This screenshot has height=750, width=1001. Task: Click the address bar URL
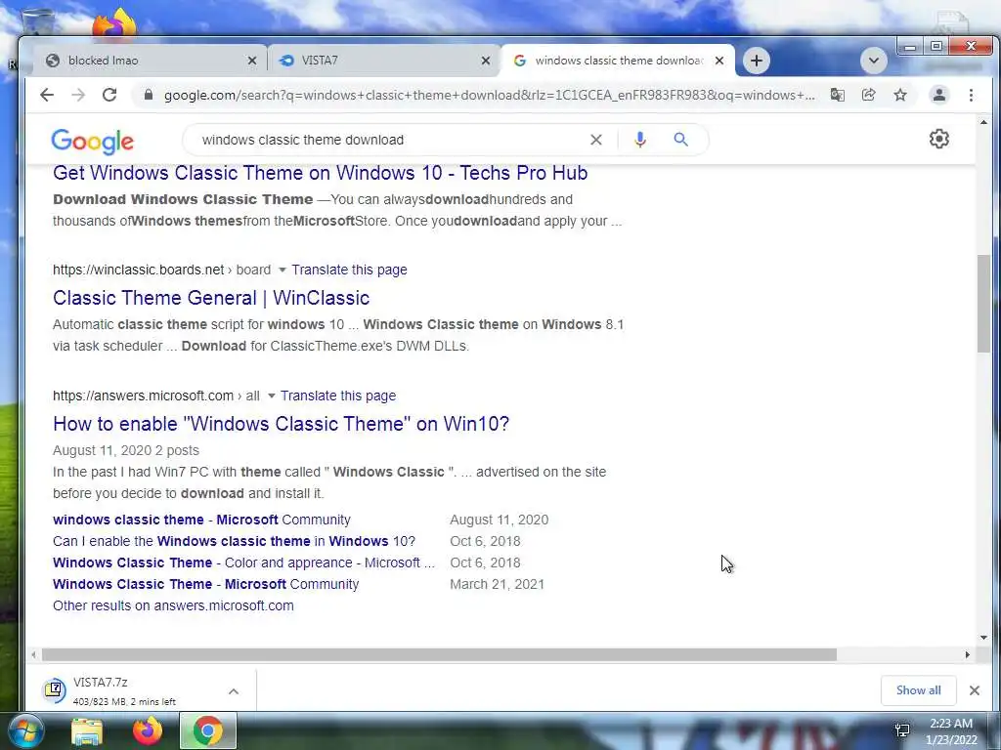(489, 95)
